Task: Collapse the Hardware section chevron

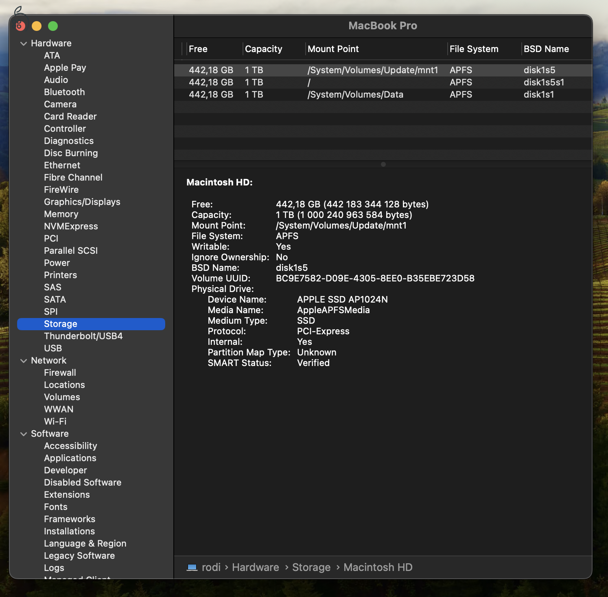Action: [x=24, y=44]
